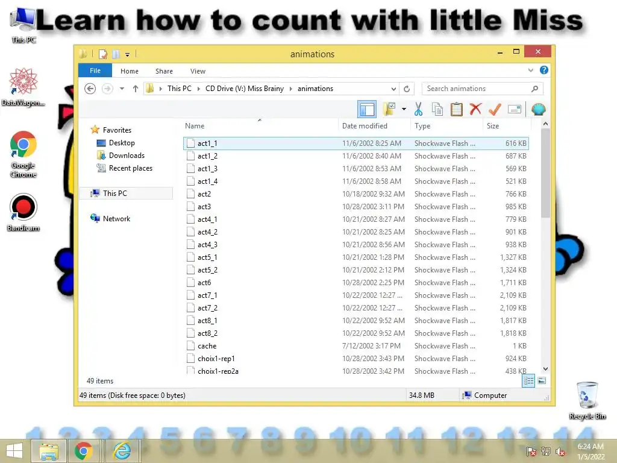
Task: Open the View ribbon tab
Action: click(x=198, y=71)
